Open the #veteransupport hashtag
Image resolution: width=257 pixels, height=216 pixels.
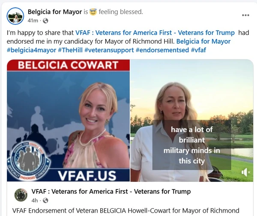tap(109, 50)
